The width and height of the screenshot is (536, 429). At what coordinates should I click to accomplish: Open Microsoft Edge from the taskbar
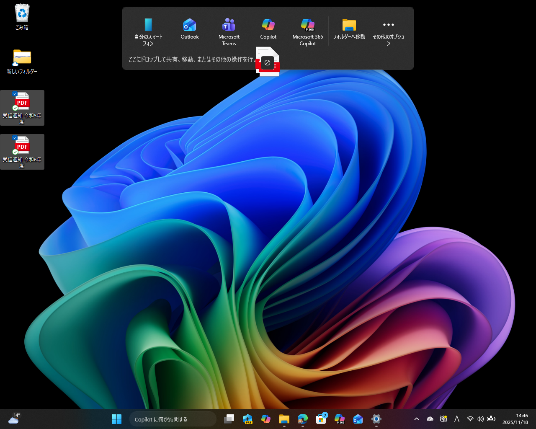pyautogui.click(x=303, y=419)
